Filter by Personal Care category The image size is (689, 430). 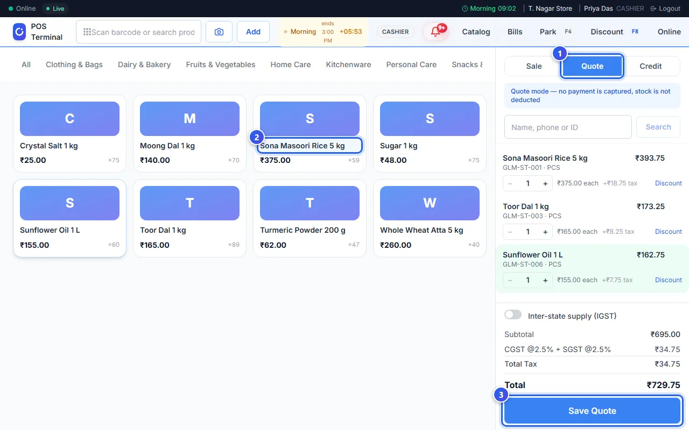[x=411, y=64]
